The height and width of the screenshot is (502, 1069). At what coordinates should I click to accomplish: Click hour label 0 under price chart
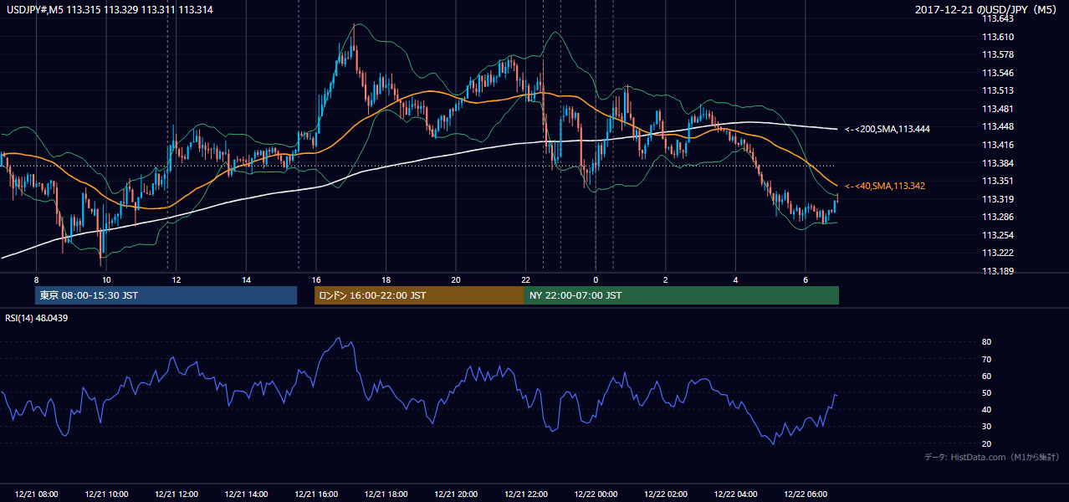click(x=596, y=279)
